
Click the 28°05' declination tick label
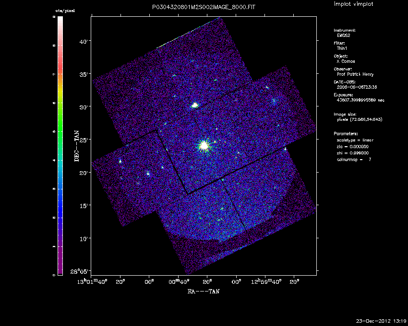[x=79, y=272]
